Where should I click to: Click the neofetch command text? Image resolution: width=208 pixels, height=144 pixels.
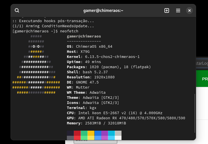(x=69, y=31)
